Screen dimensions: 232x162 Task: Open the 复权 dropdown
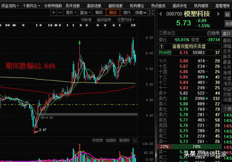71,13
